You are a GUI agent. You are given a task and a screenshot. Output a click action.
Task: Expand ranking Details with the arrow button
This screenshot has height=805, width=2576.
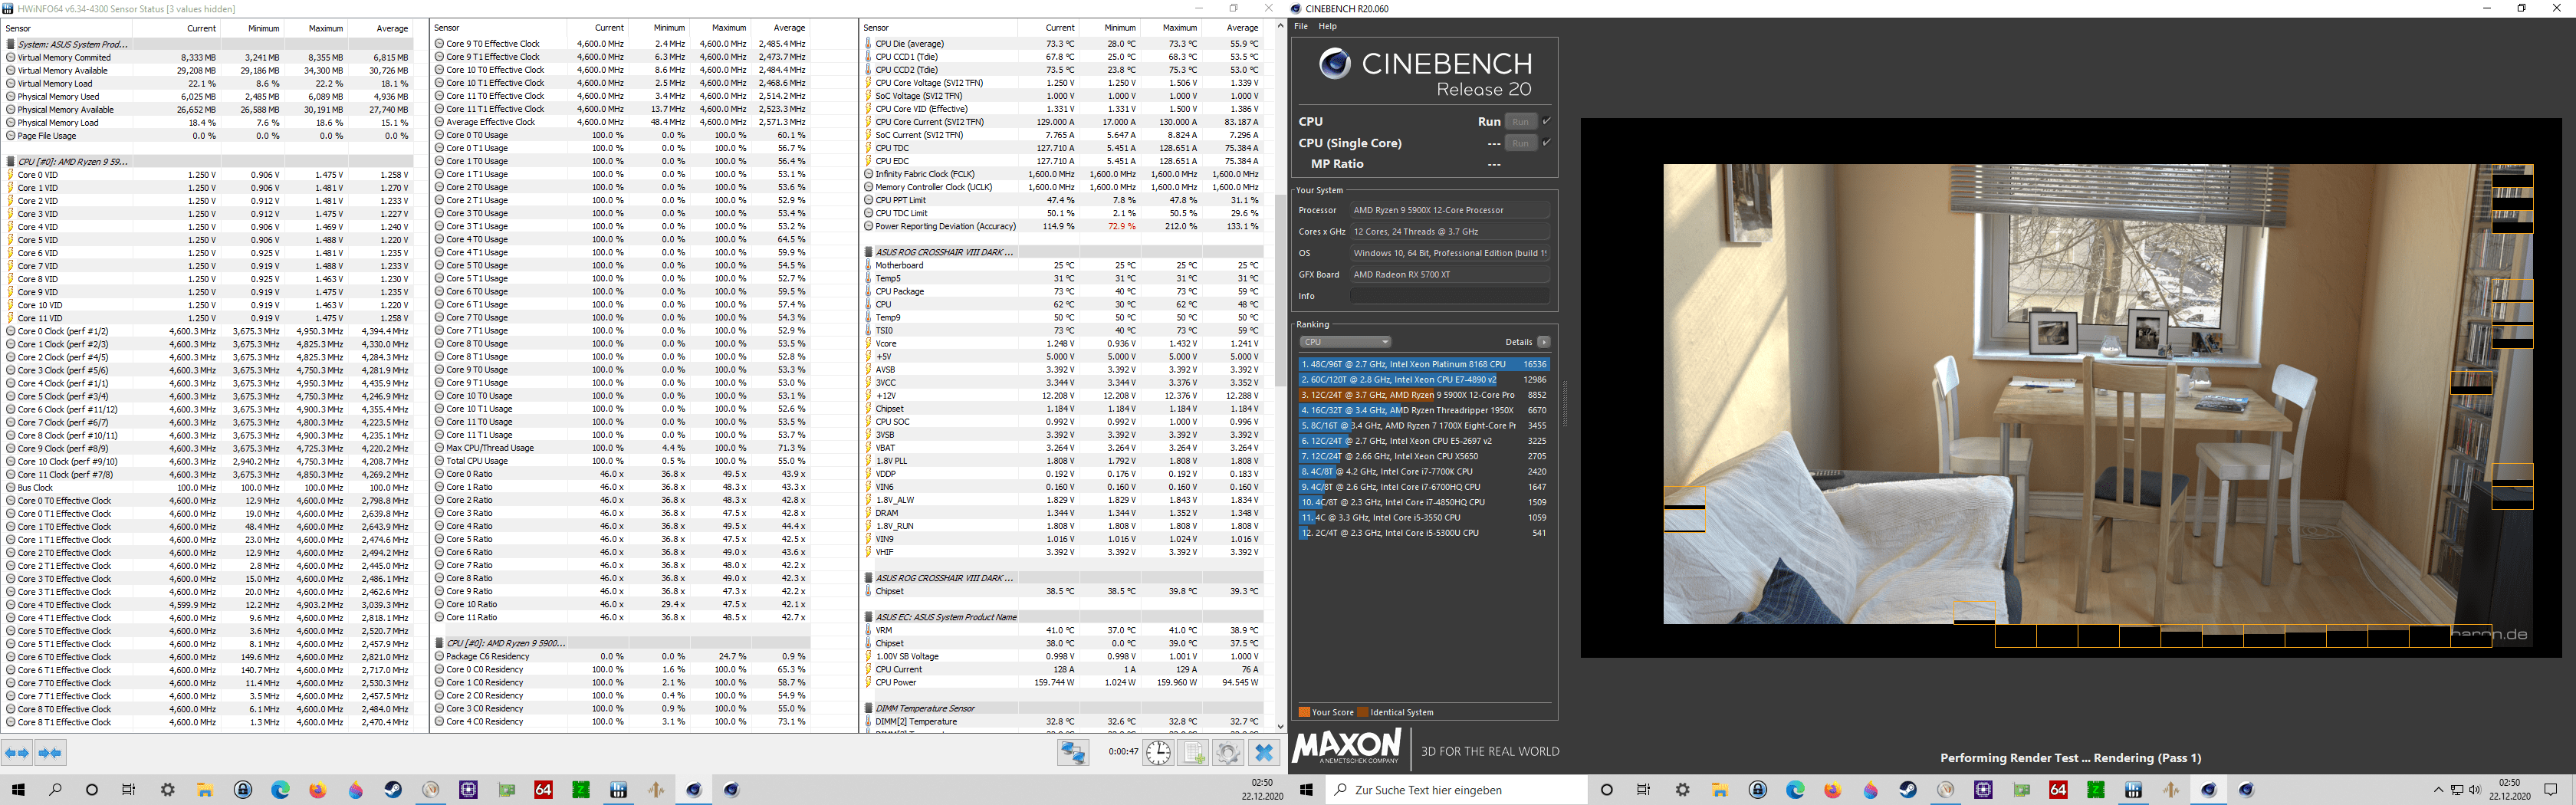tap(1544, 342)
